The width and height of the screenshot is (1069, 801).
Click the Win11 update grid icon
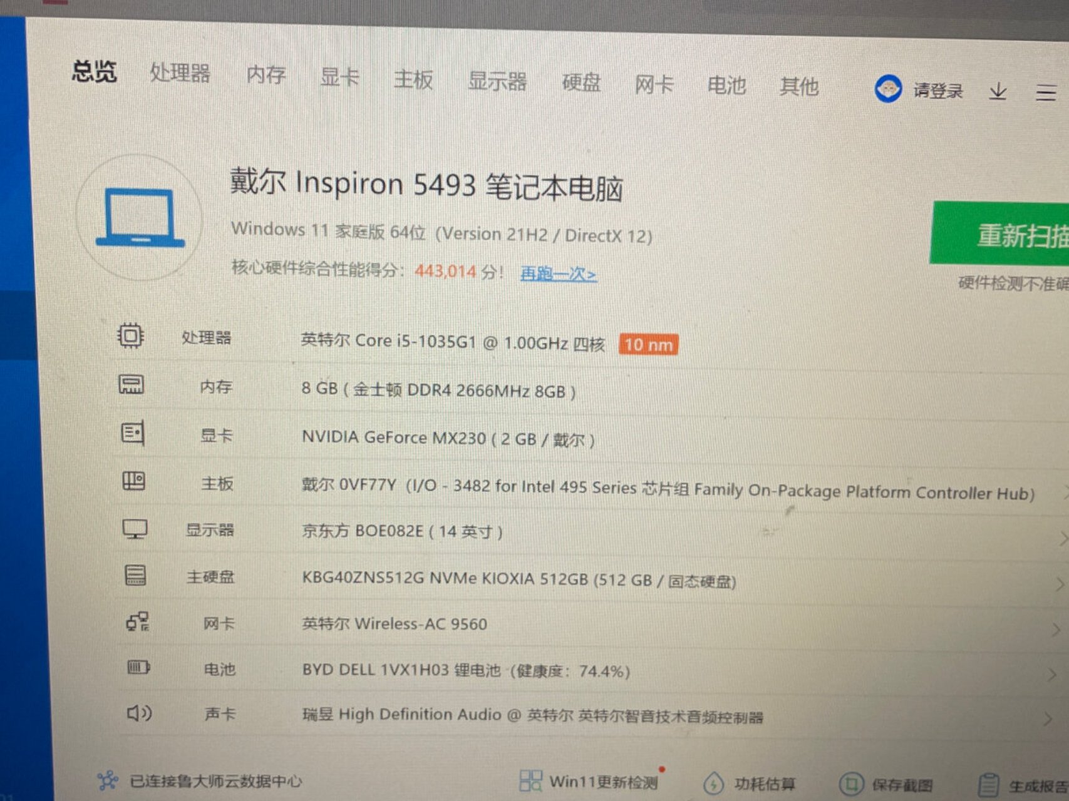pos(530,780)
